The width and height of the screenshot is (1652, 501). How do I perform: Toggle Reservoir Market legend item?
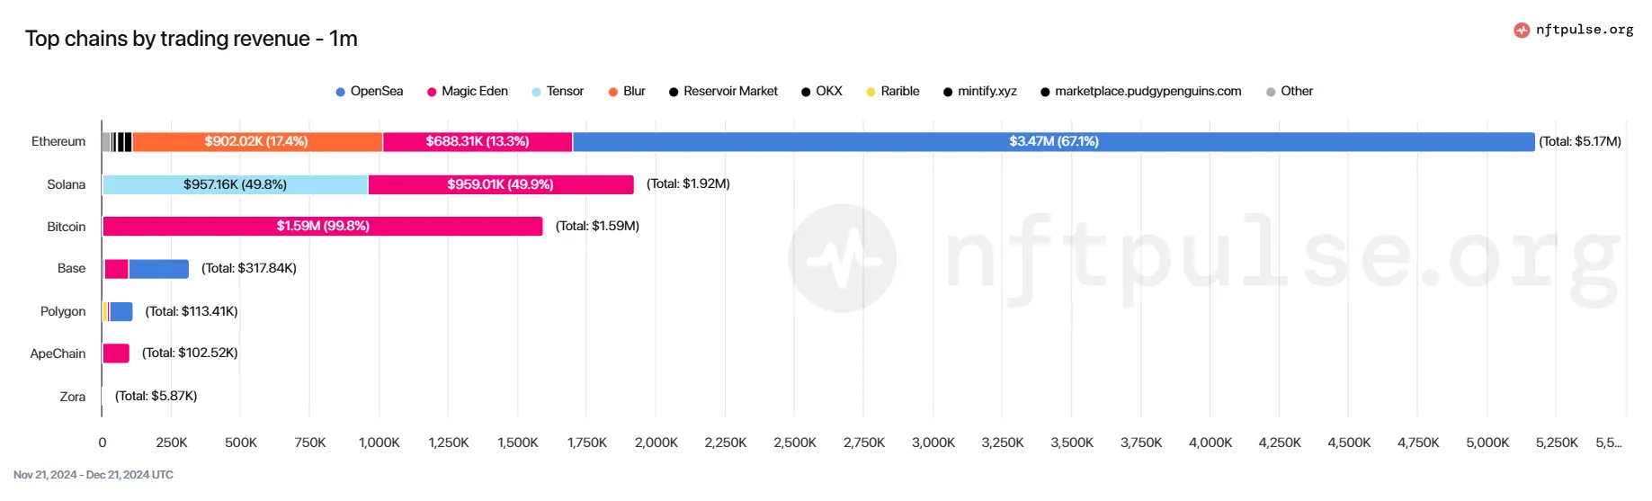point(723,92)
